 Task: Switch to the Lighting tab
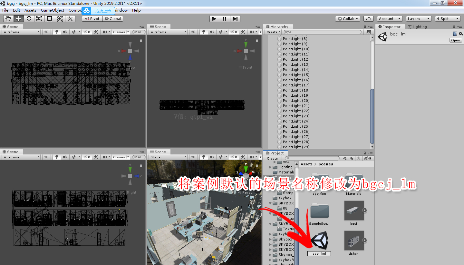coord(417,27)
